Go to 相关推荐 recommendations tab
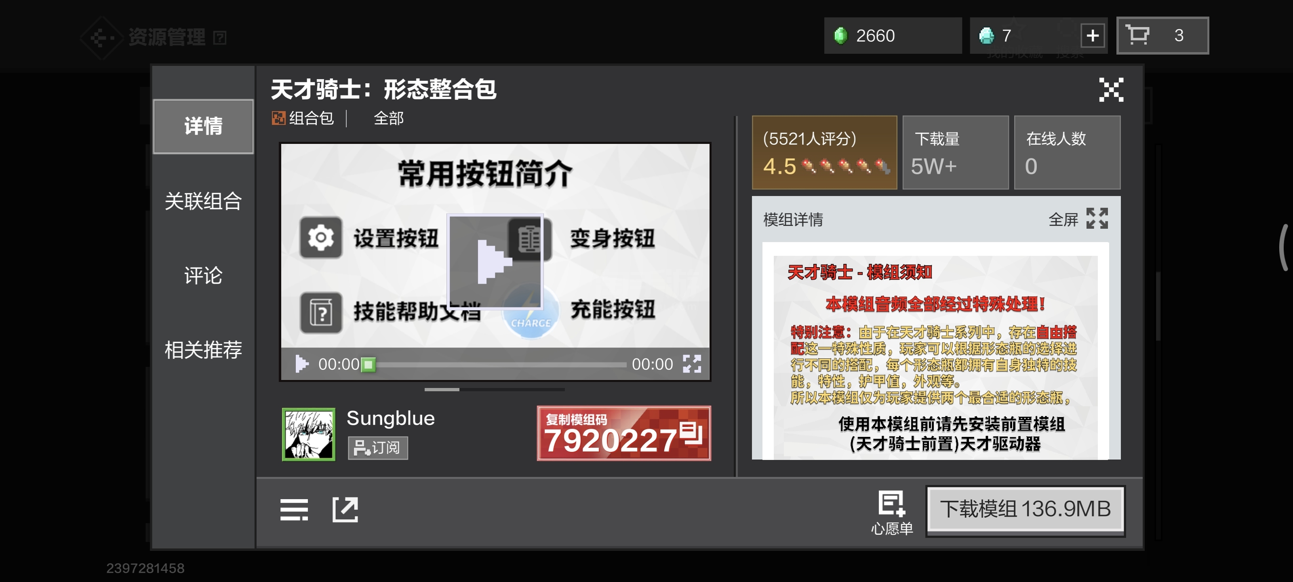1293x582 pixels. 203,350
